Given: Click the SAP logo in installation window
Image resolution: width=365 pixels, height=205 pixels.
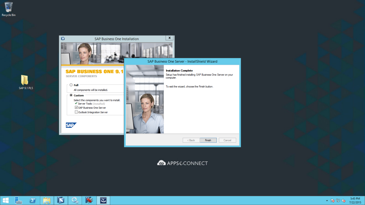Looking at the screenshot, I should click(71, 125).
